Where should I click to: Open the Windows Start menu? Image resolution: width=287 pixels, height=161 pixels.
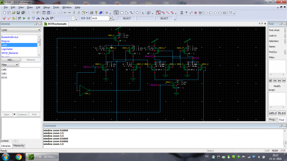tap(6, 157)
